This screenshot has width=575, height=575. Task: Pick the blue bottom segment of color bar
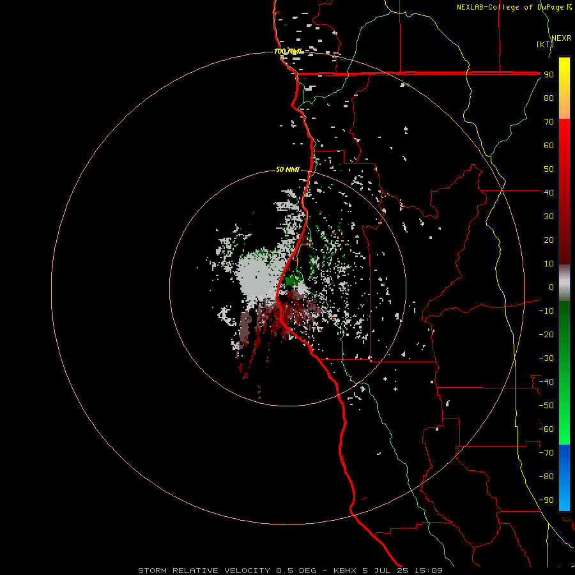(564, 478)
